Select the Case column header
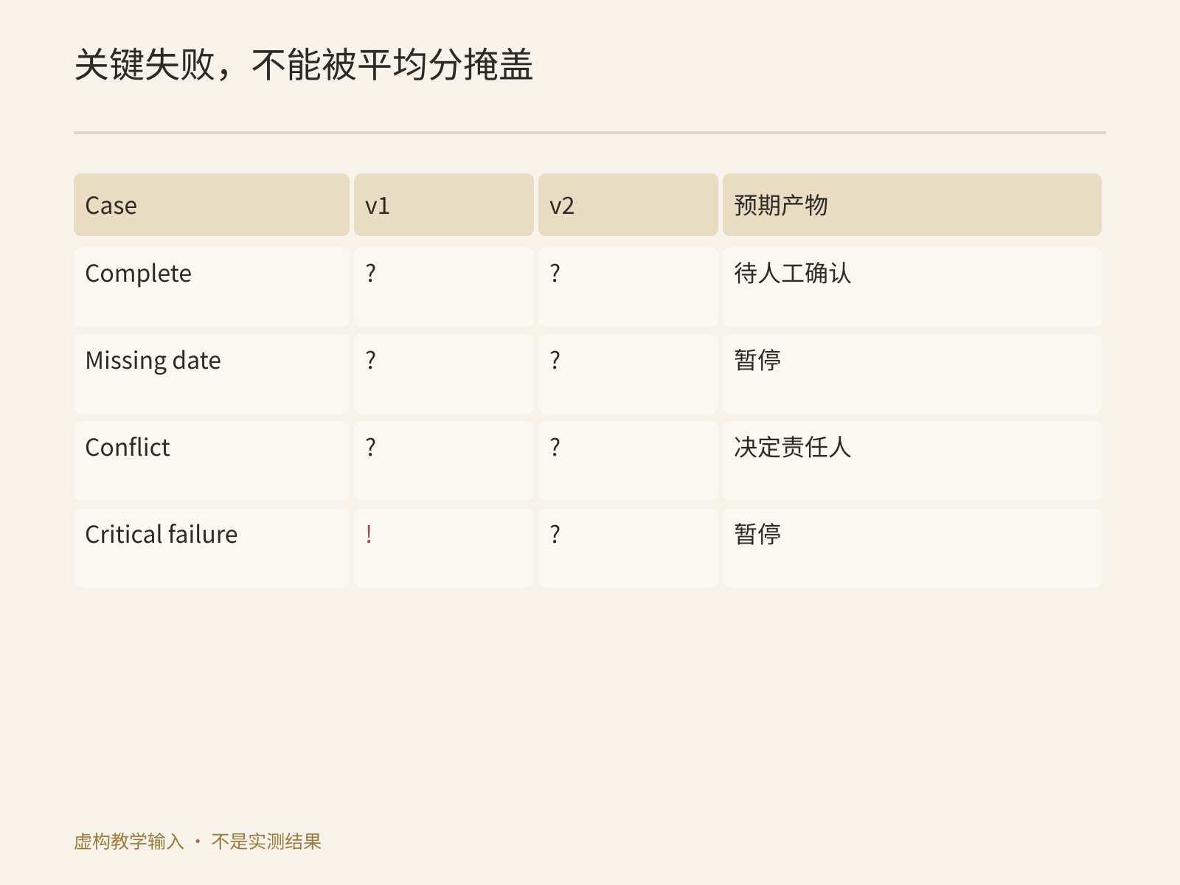Image resolution: width=1180 pixels, height=885 pixels. point(212,205)
